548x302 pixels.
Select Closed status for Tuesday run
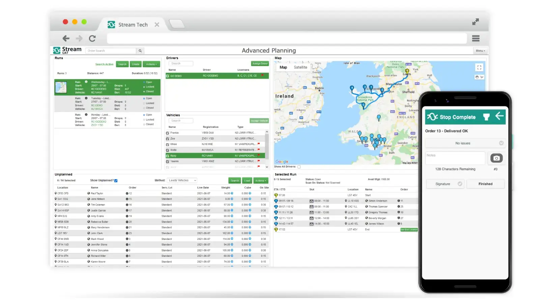pos(144,108)
